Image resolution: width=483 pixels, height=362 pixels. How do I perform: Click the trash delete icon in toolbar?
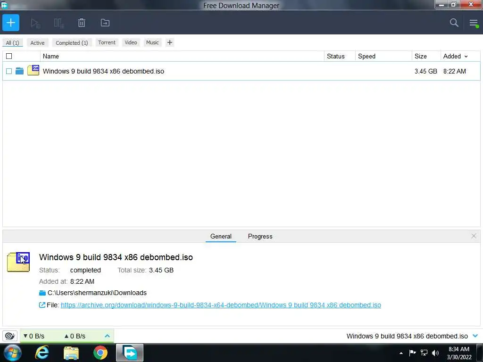[82, 23]
